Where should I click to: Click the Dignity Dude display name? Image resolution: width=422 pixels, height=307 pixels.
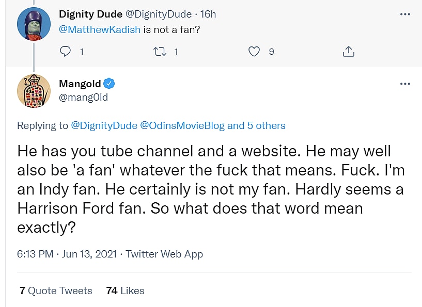91,14
